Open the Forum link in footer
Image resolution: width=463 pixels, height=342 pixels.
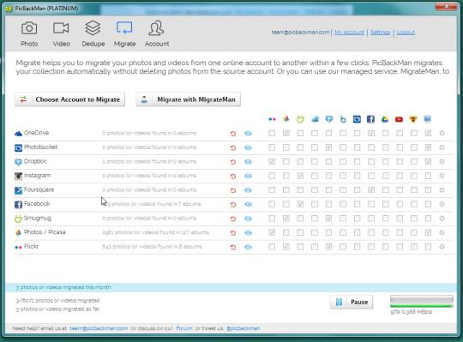(x=184, y=328)
